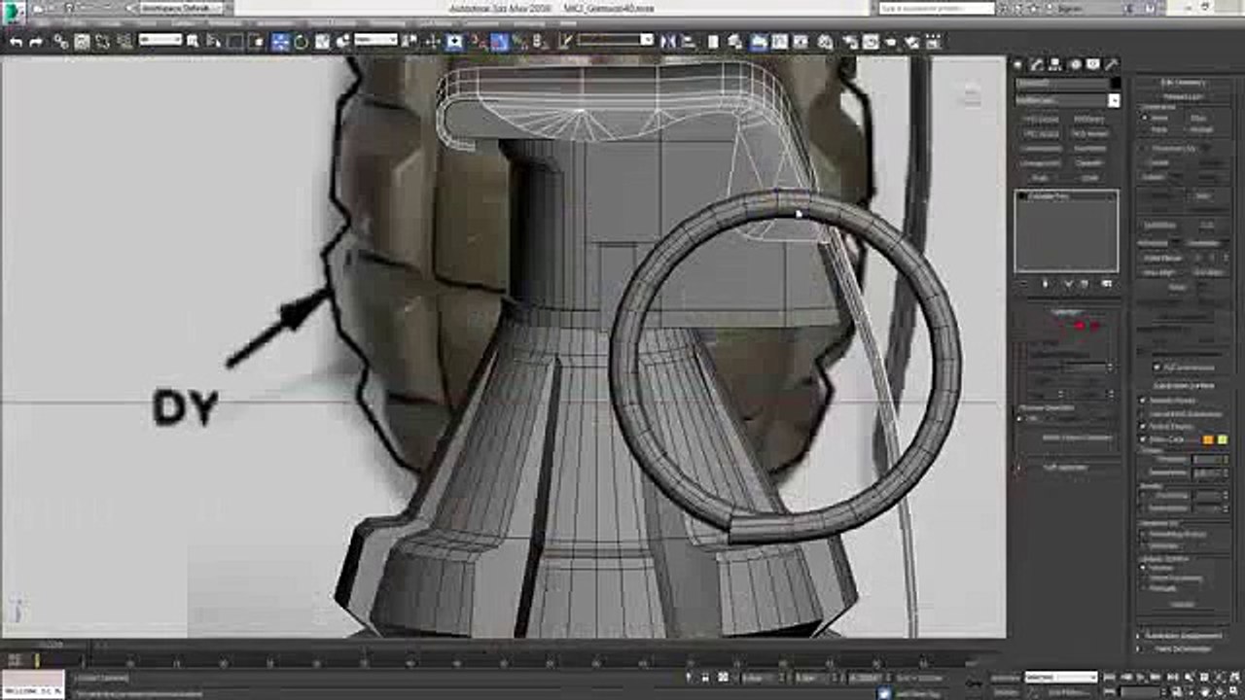Activate the Select and Scale tool
Screen dimensions: 1245x700
[x=322, y=42]
